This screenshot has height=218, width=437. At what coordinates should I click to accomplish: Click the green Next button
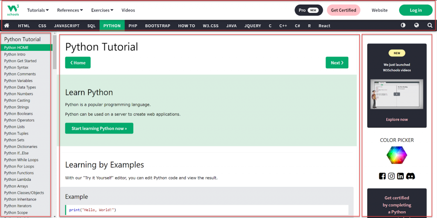(337, 63)
